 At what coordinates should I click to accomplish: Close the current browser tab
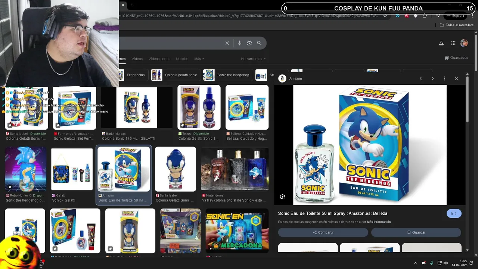click(x=122, y=5)
